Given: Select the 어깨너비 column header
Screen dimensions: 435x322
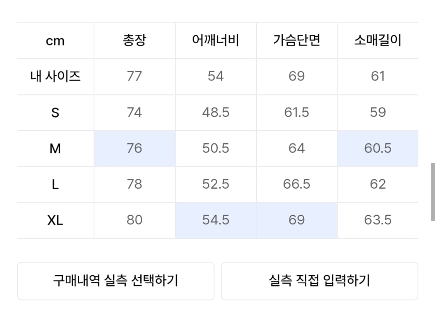Looking at the screenshot, I should tap(215, 41).
